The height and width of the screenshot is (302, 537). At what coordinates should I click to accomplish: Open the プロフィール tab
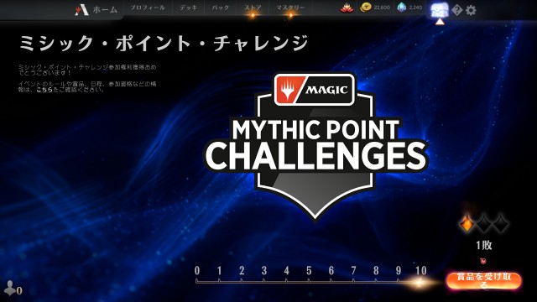148,8
